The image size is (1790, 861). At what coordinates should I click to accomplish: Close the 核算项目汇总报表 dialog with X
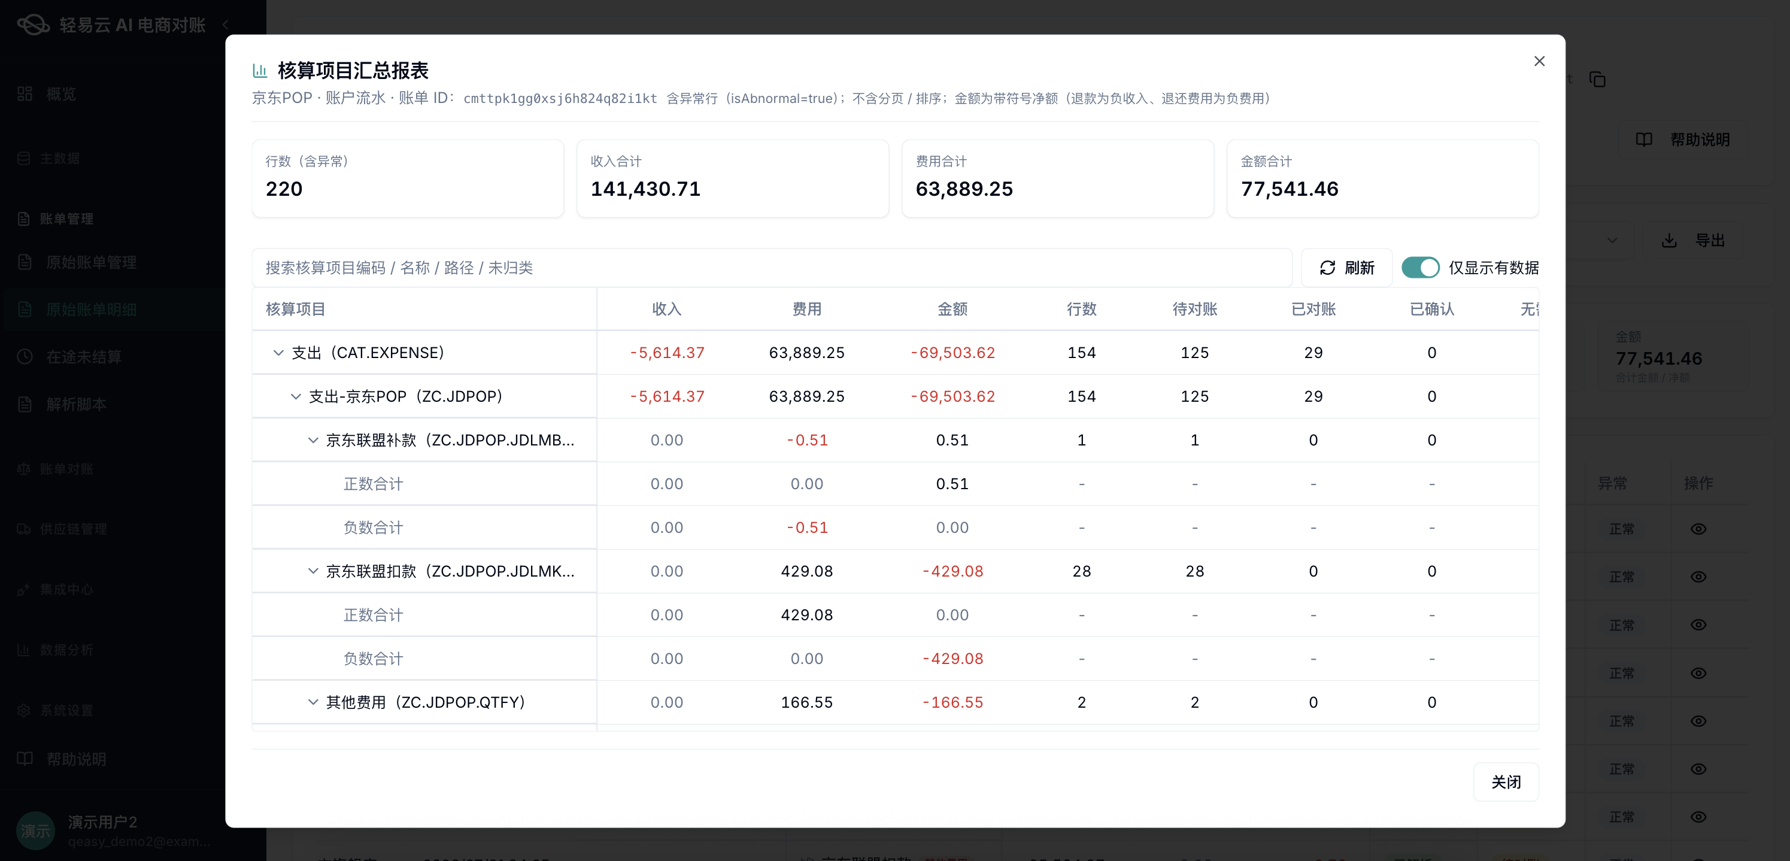click(x=1539, y=61)
